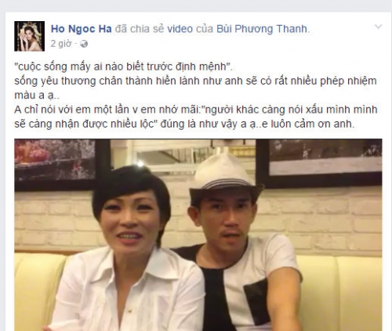Expand the post options chevron menu

[x=379, y=27]
